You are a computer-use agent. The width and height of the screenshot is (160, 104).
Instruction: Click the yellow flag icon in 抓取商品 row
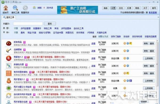pyautogui.click(x=131, y=43)
